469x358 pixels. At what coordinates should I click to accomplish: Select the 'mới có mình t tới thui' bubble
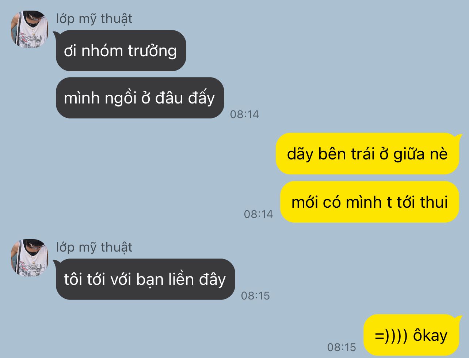click(x=369, y=202)
